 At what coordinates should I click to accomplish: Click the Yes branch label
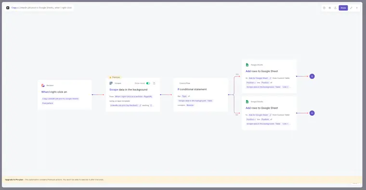point(237,75)
